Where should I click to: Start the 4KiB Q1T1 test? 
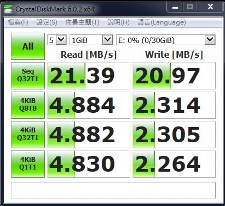coord(28,164)
